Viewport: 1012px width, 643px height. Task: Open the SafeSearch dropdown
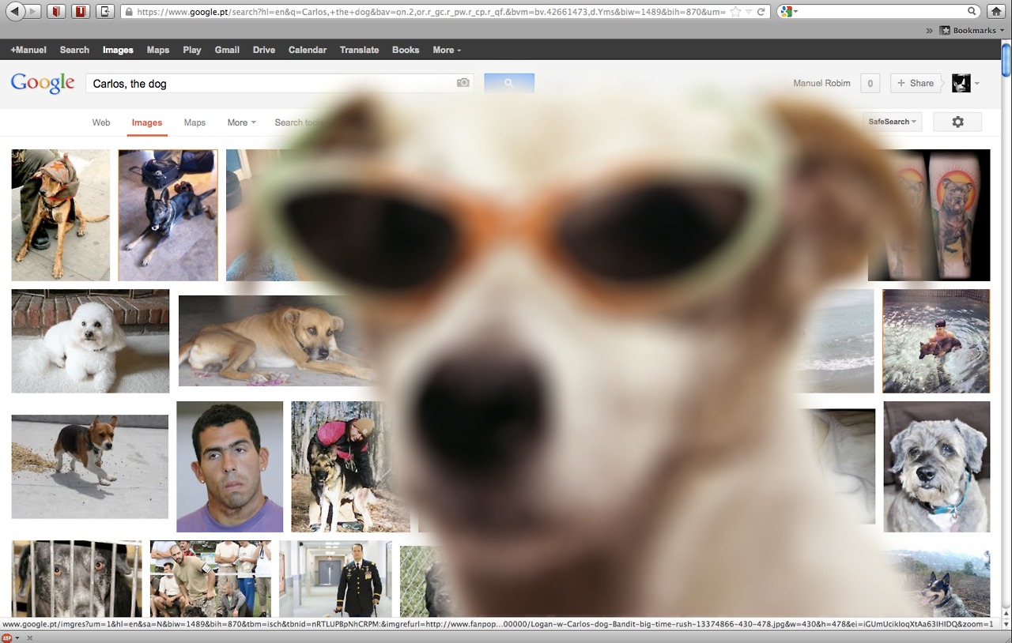click(x=893, y=122)
